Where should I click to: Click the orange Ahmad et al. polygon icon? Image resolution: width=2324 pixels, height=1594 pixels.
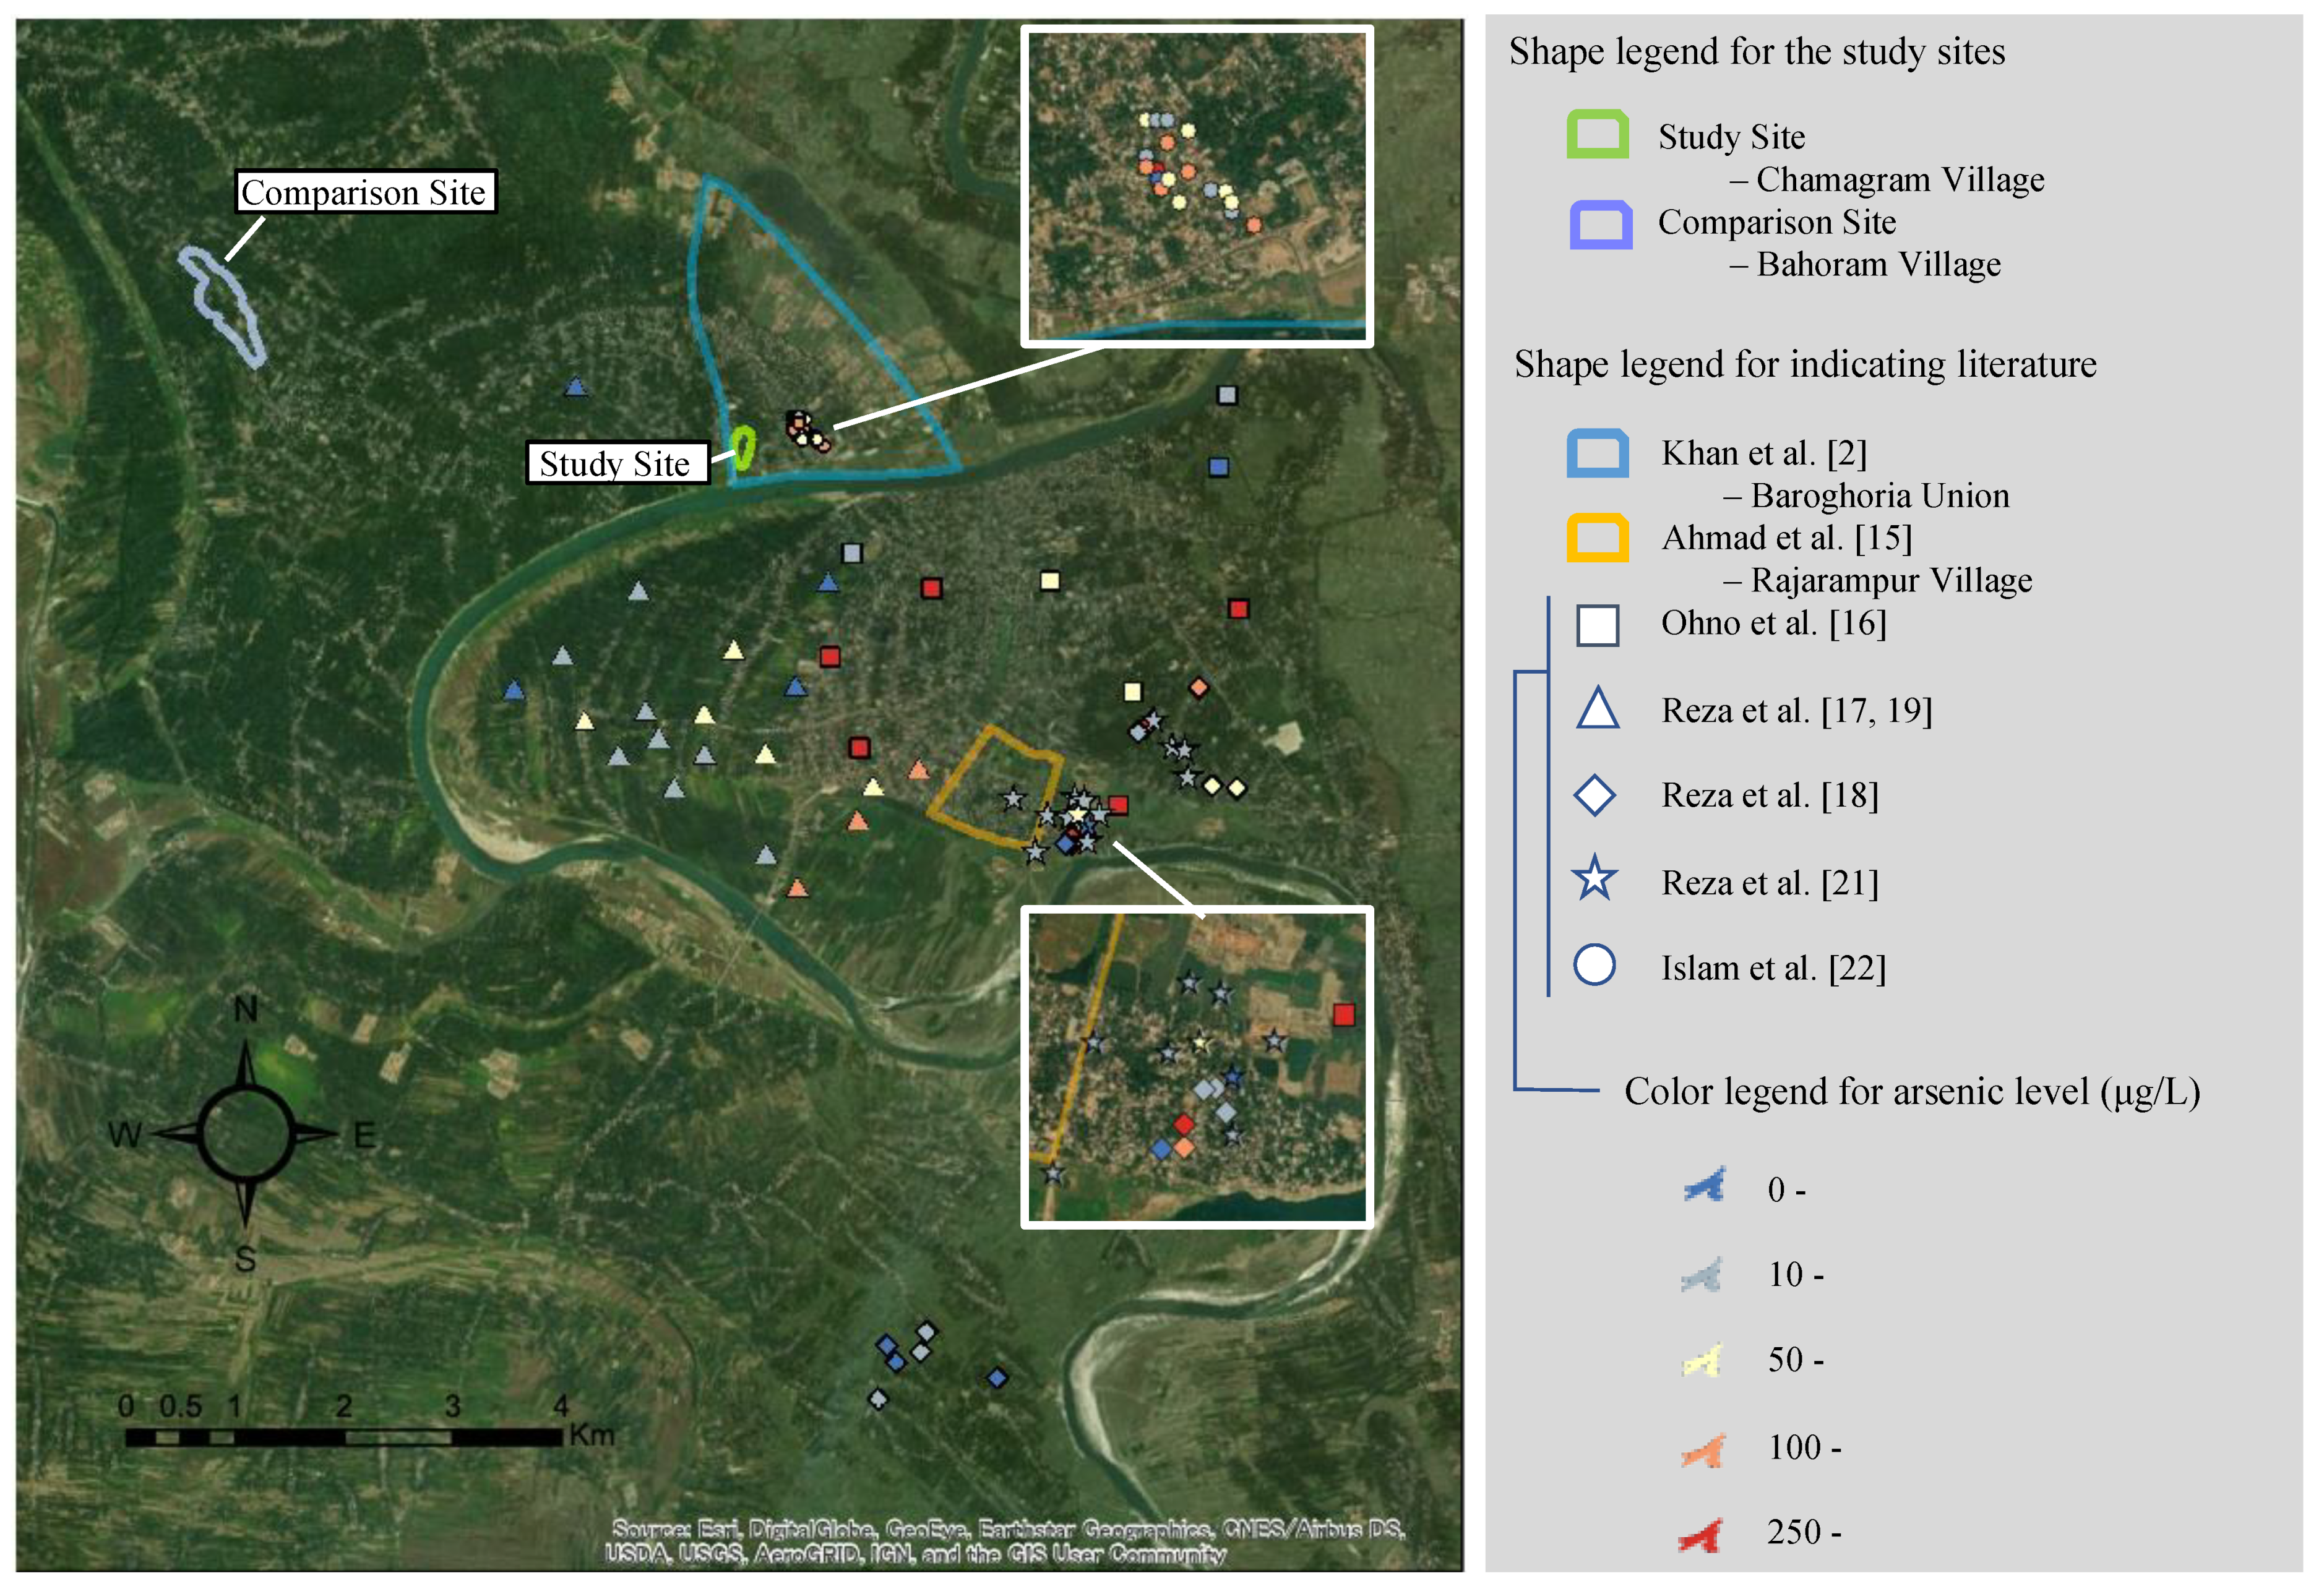pyautogui.click(x=1597, y=538)
